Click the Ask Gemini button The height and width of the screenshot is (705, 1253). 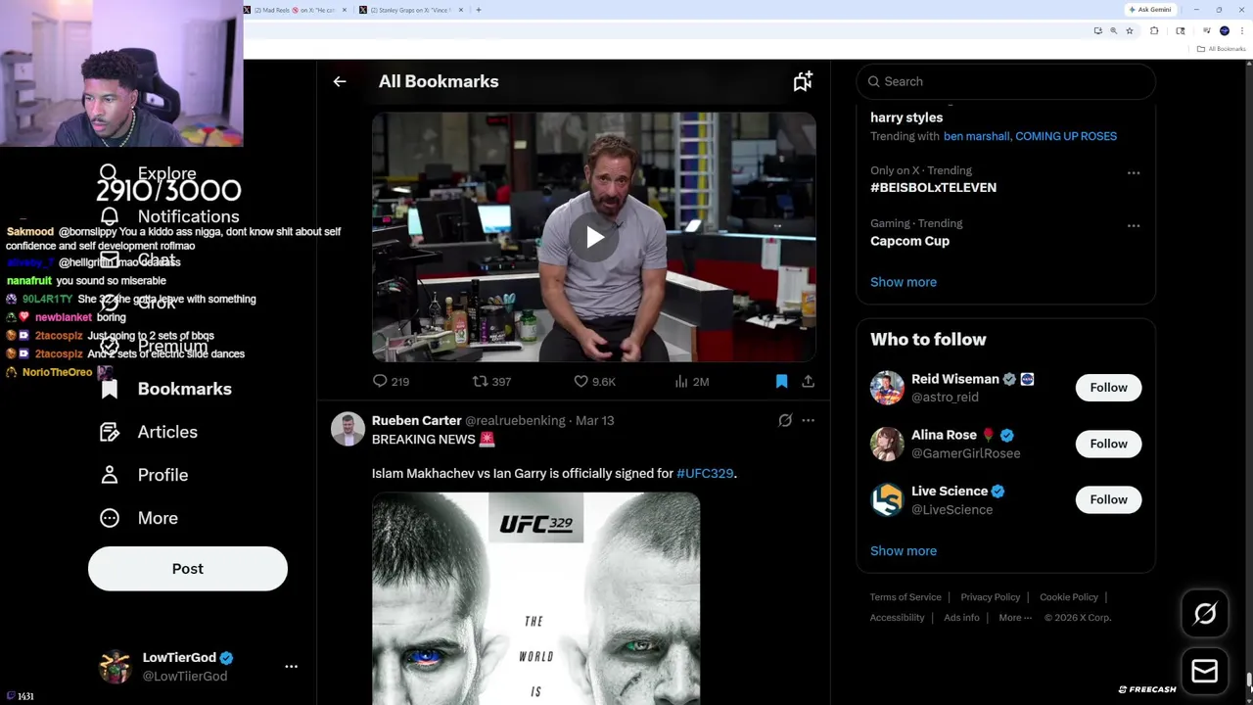coord(1150,10)
